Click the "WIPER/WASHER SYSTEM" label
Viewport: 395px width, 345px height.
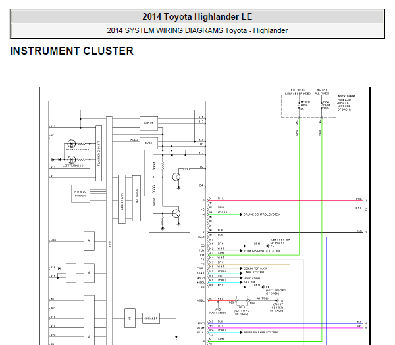tap(261, 332)
